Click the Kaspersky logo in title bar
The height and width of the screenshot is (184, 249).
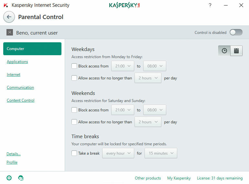pyautogui.click(x=124, y=5)
